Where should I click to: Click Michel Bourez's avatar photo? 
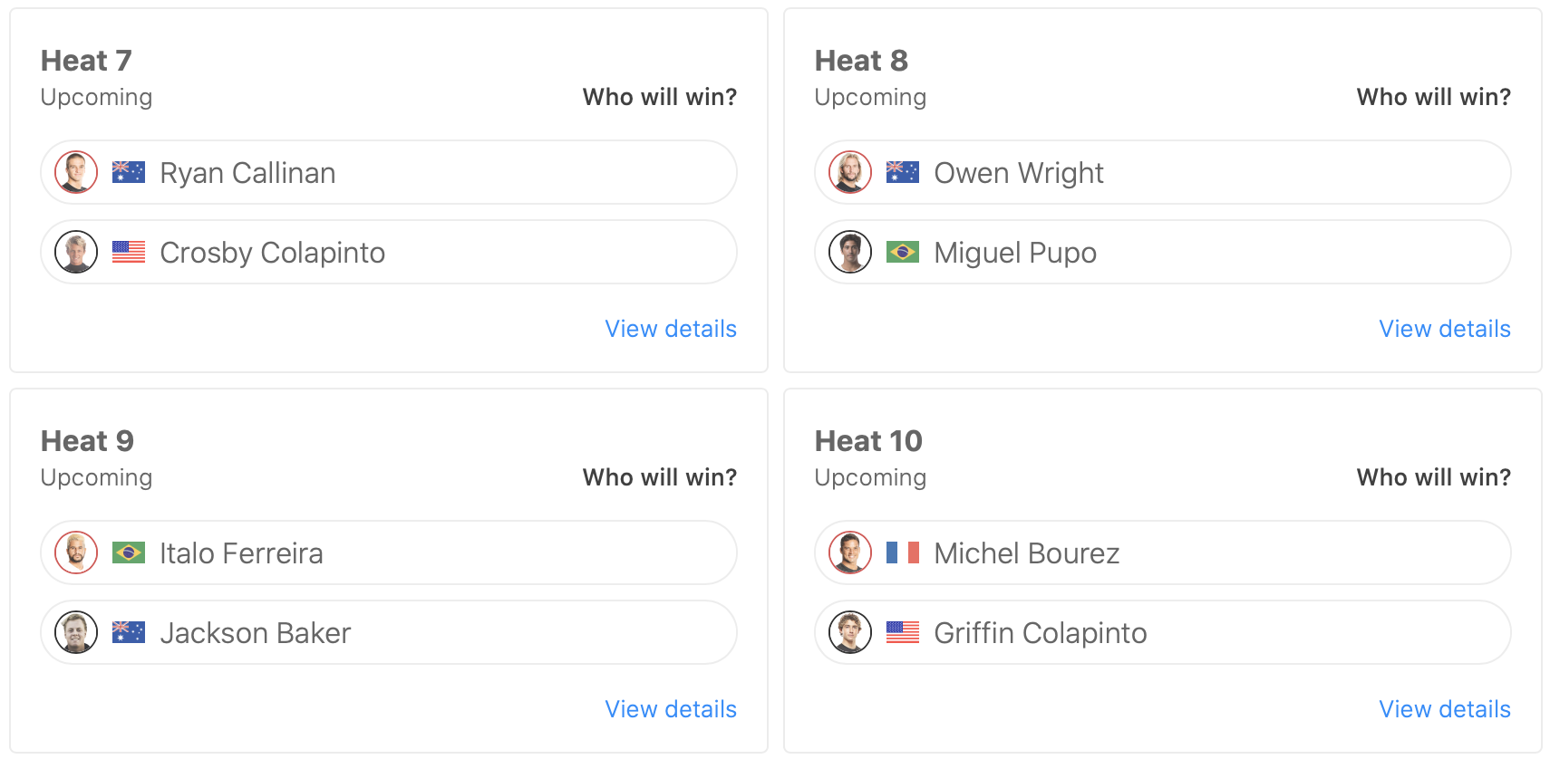(x=850, y=552)
